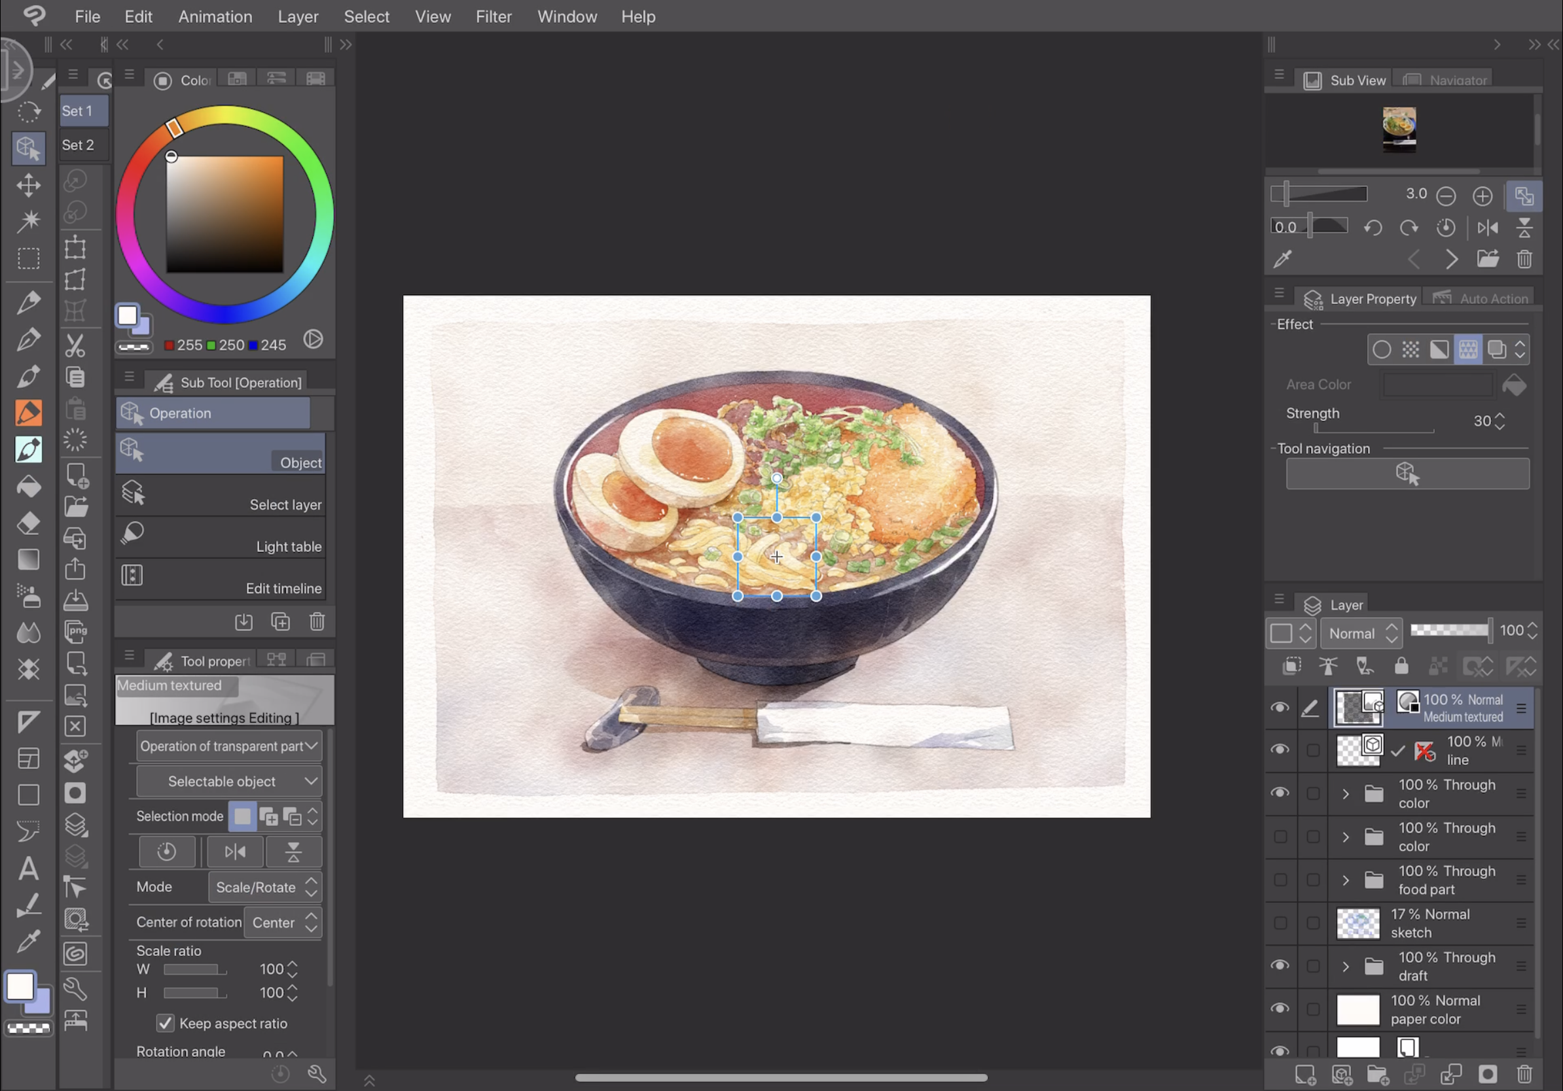Create a new raster layer in the Layer panel

point(1306,1075)
